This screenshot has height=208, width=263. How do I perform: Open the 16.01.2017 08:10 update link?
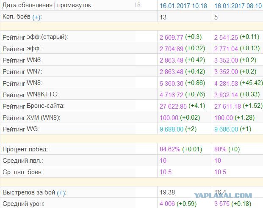[x=238, y=6]
